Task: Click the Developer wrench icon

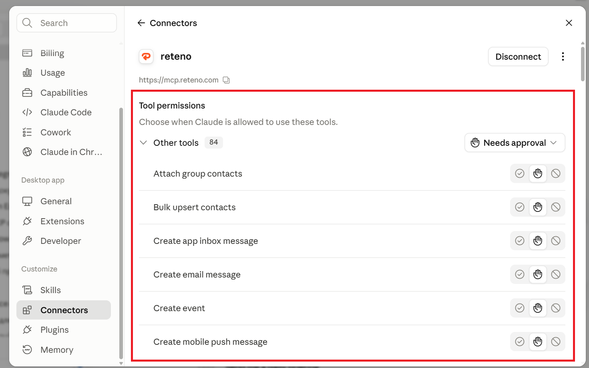Action: coord(27,241)
